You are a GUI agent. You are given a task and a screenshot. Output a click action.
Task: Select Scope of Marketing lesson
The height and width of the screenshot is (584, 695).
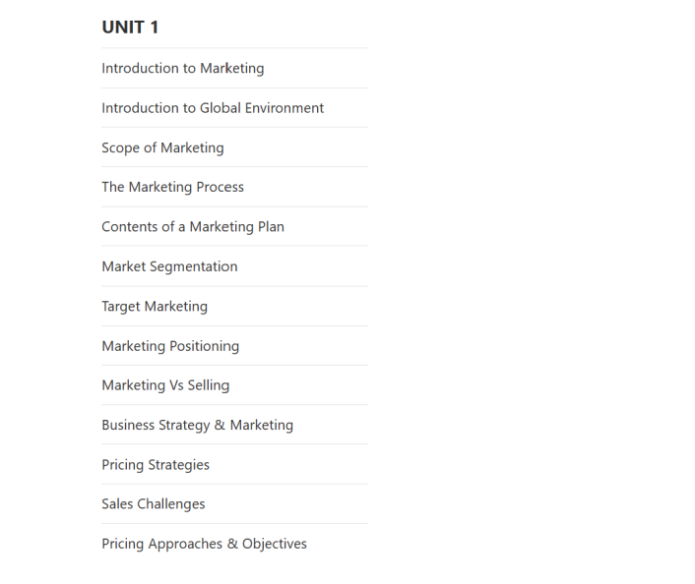point(162,147)
